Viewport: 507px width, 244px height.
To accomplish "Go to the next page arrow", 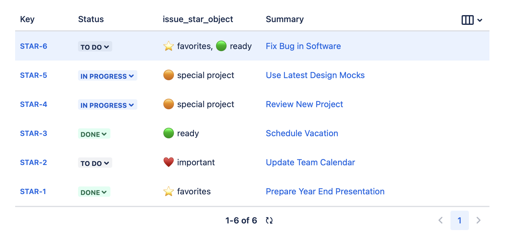I will 478,220.
